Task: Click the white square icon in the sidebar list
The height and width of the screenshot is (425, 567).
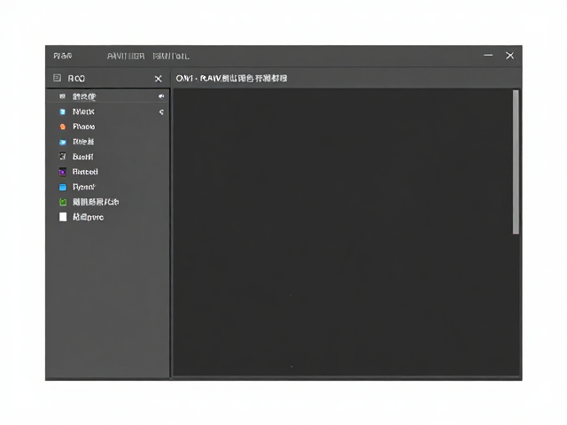Action: 63,217
